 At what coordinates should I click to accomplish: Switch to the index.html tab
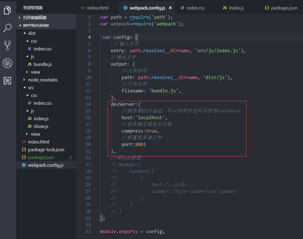coord(95,8)
